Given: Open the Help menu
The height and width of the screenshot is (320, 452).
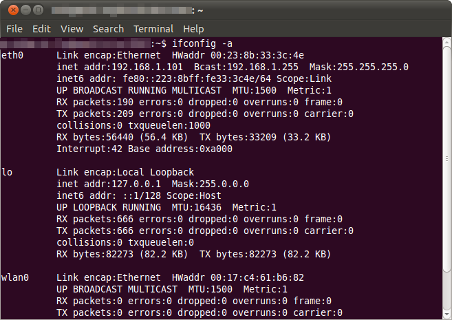Looking at the screenshot, I should [x=193, y=29].
